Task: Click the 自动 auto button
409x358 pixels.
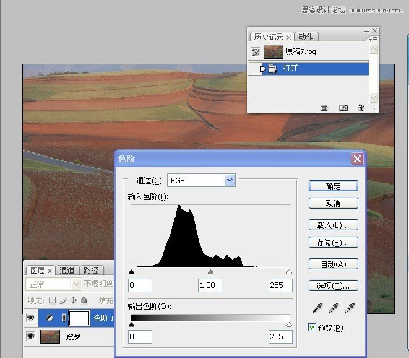Action: 333,264
